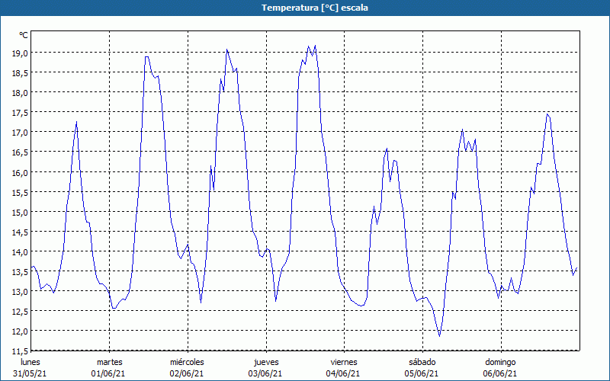
Task: Select the lunes 31/05/21 date label
Action: 30,368
